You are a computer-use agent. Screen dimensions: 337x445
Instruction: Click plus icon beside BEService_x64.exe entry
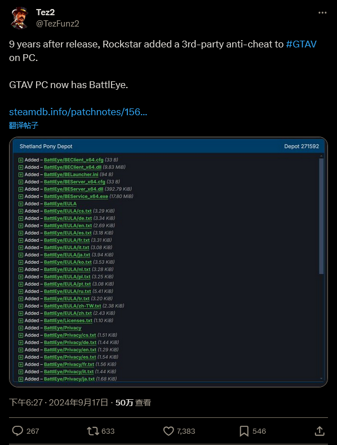pos(21,197)
